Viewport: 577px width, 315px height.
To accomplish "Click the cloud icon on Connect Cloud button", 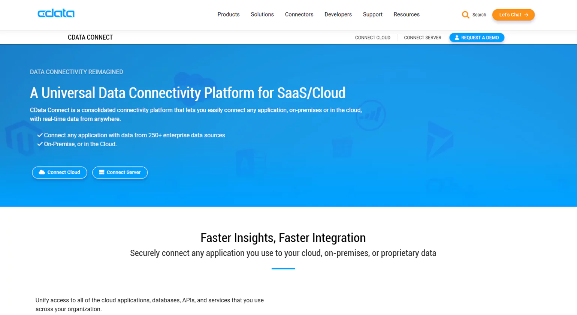I will tap(42, 172).
